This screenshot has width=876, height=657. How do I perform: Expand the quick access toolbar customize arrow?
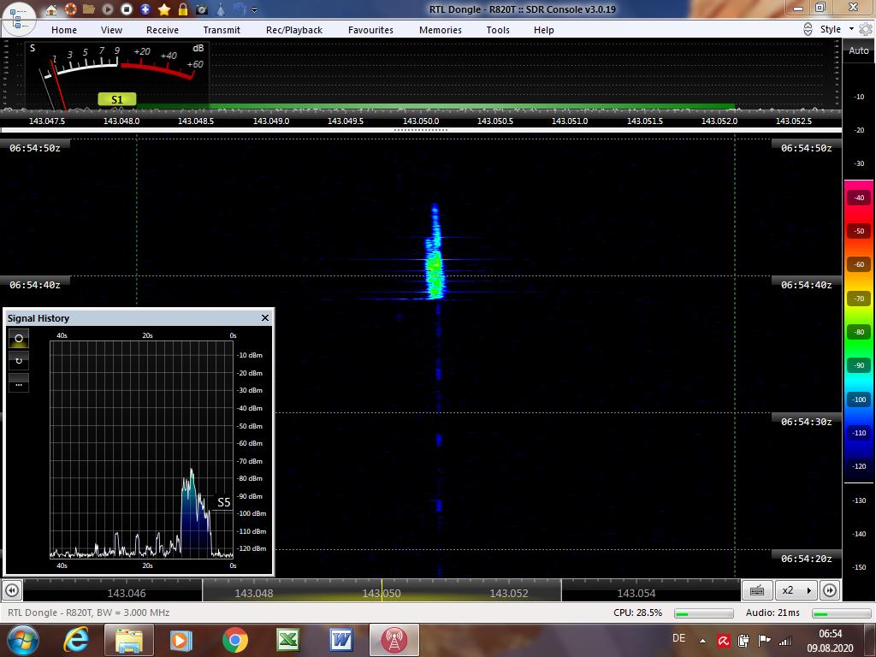point(255,10)
